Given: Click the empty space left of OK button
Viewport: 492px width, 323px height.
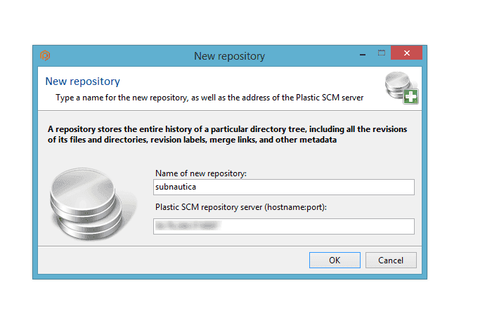Looking at the screenshot, I should click(176, 260).
